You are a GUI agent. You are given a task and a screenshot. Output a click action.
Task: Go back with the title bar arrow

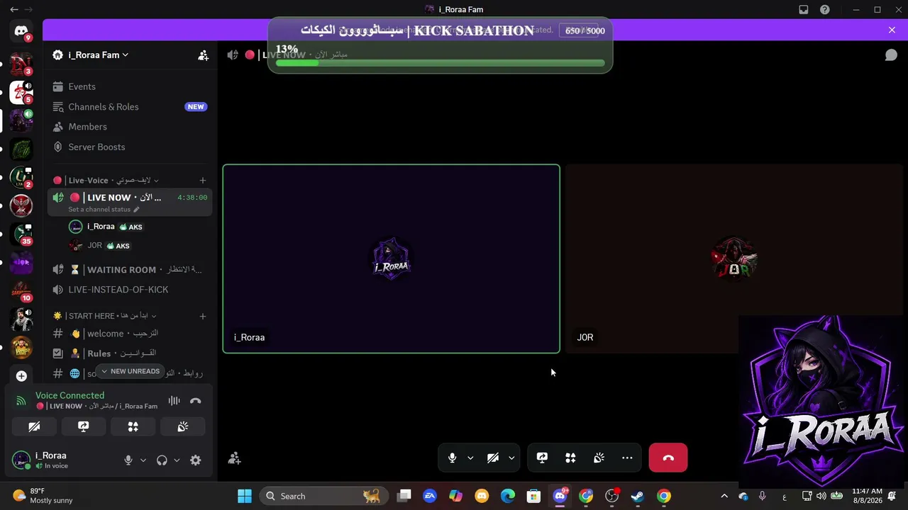14,9
